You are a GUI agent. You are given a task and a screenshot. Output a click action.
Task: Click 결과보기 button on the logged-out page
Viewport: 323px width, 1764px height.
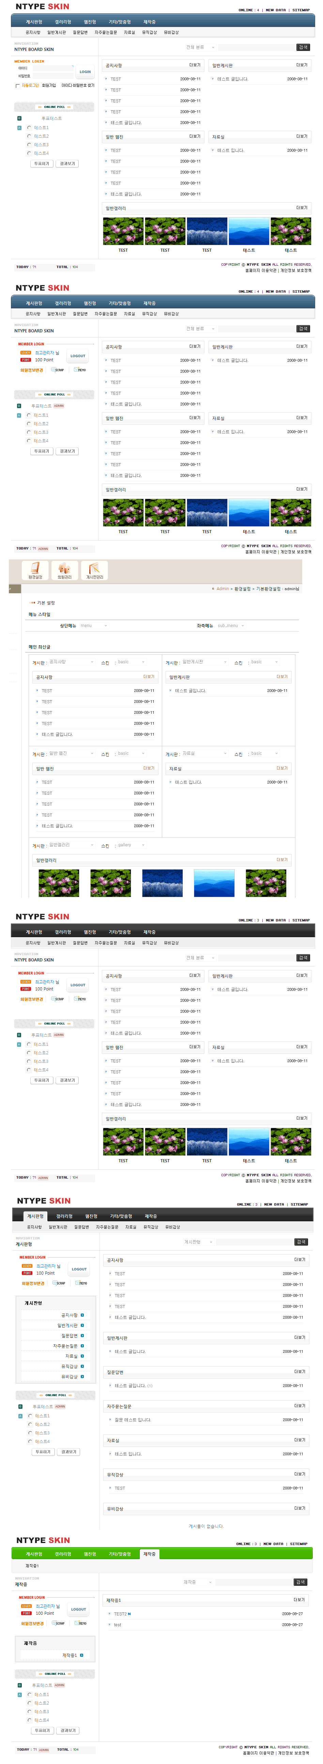67,164
